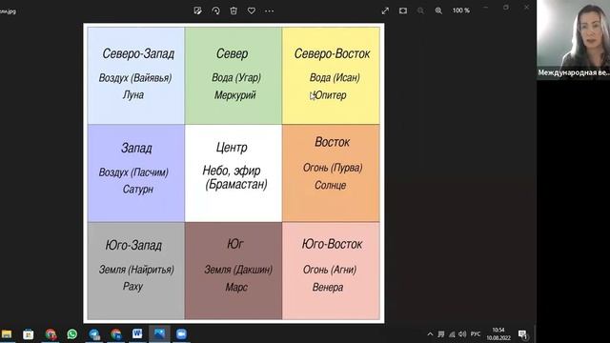
Task: Click the Восток heading text
Action: (x=332, y=142)
